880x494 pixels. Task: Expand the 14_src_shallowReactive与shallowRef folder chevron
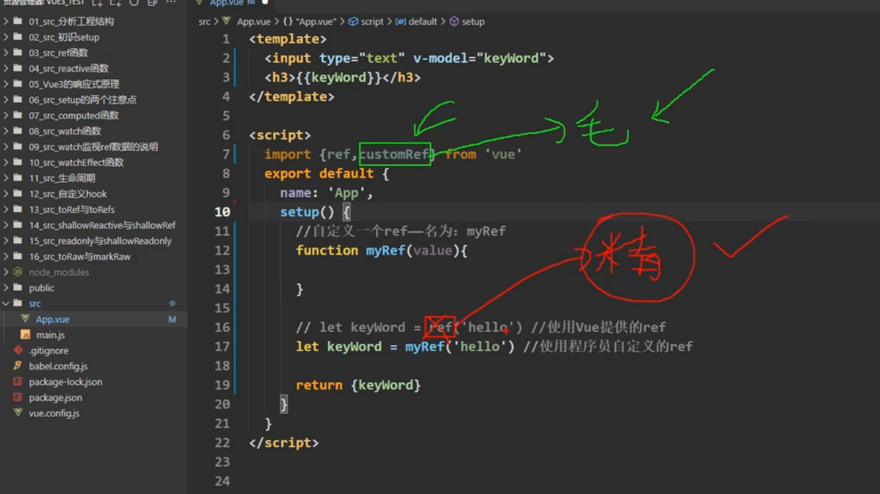pos(6,225)
